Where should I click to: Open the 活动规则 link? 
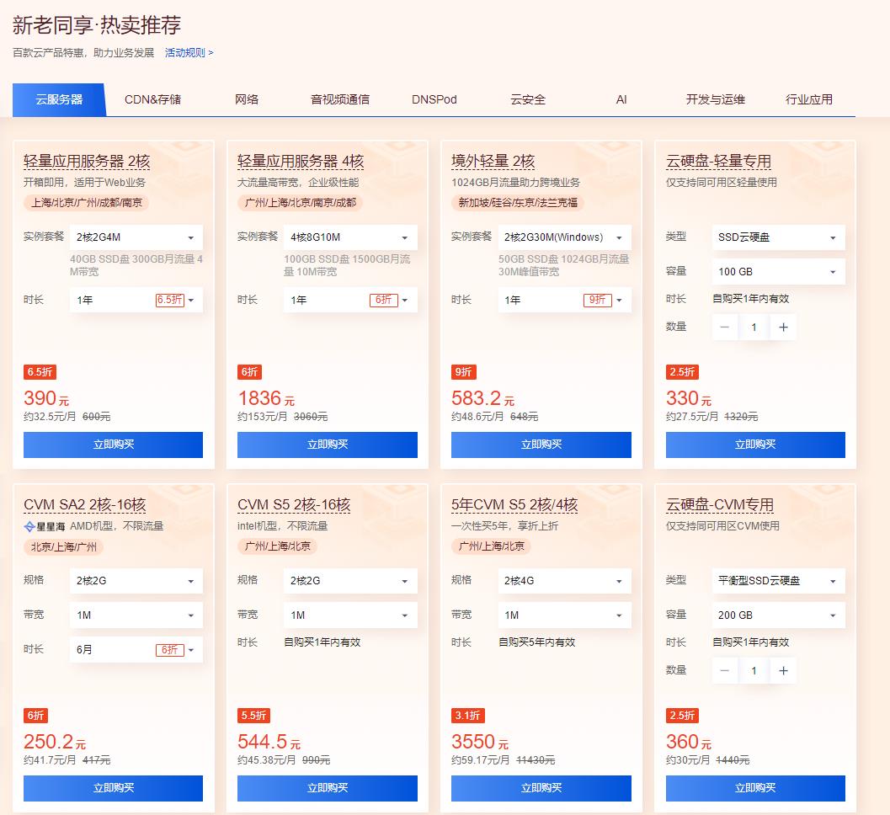coord(189,53)
